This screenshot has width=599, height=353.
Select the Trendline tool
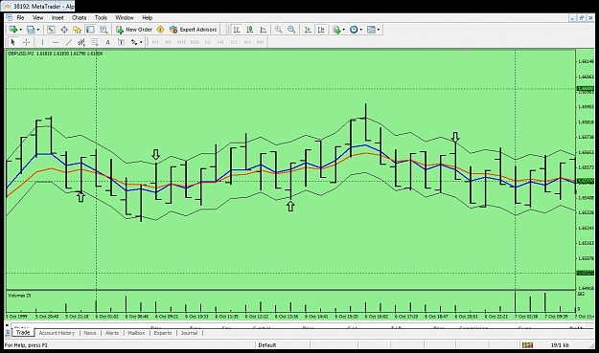pyautogui.click(x=69, y=42)
